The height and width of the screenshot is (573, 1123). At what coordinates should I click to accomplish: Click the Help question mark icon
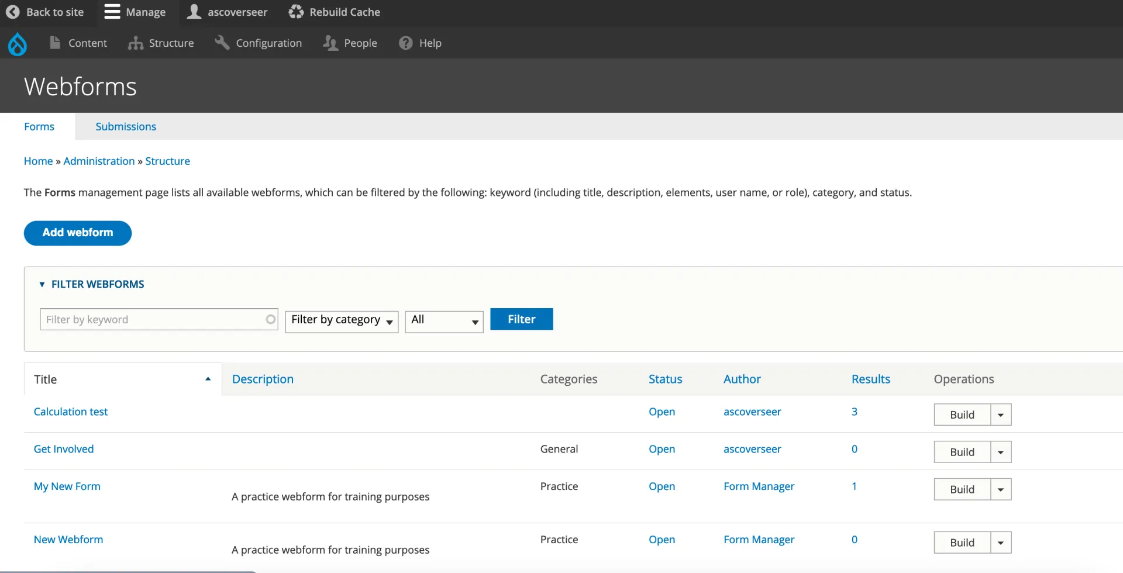(405, 43)
